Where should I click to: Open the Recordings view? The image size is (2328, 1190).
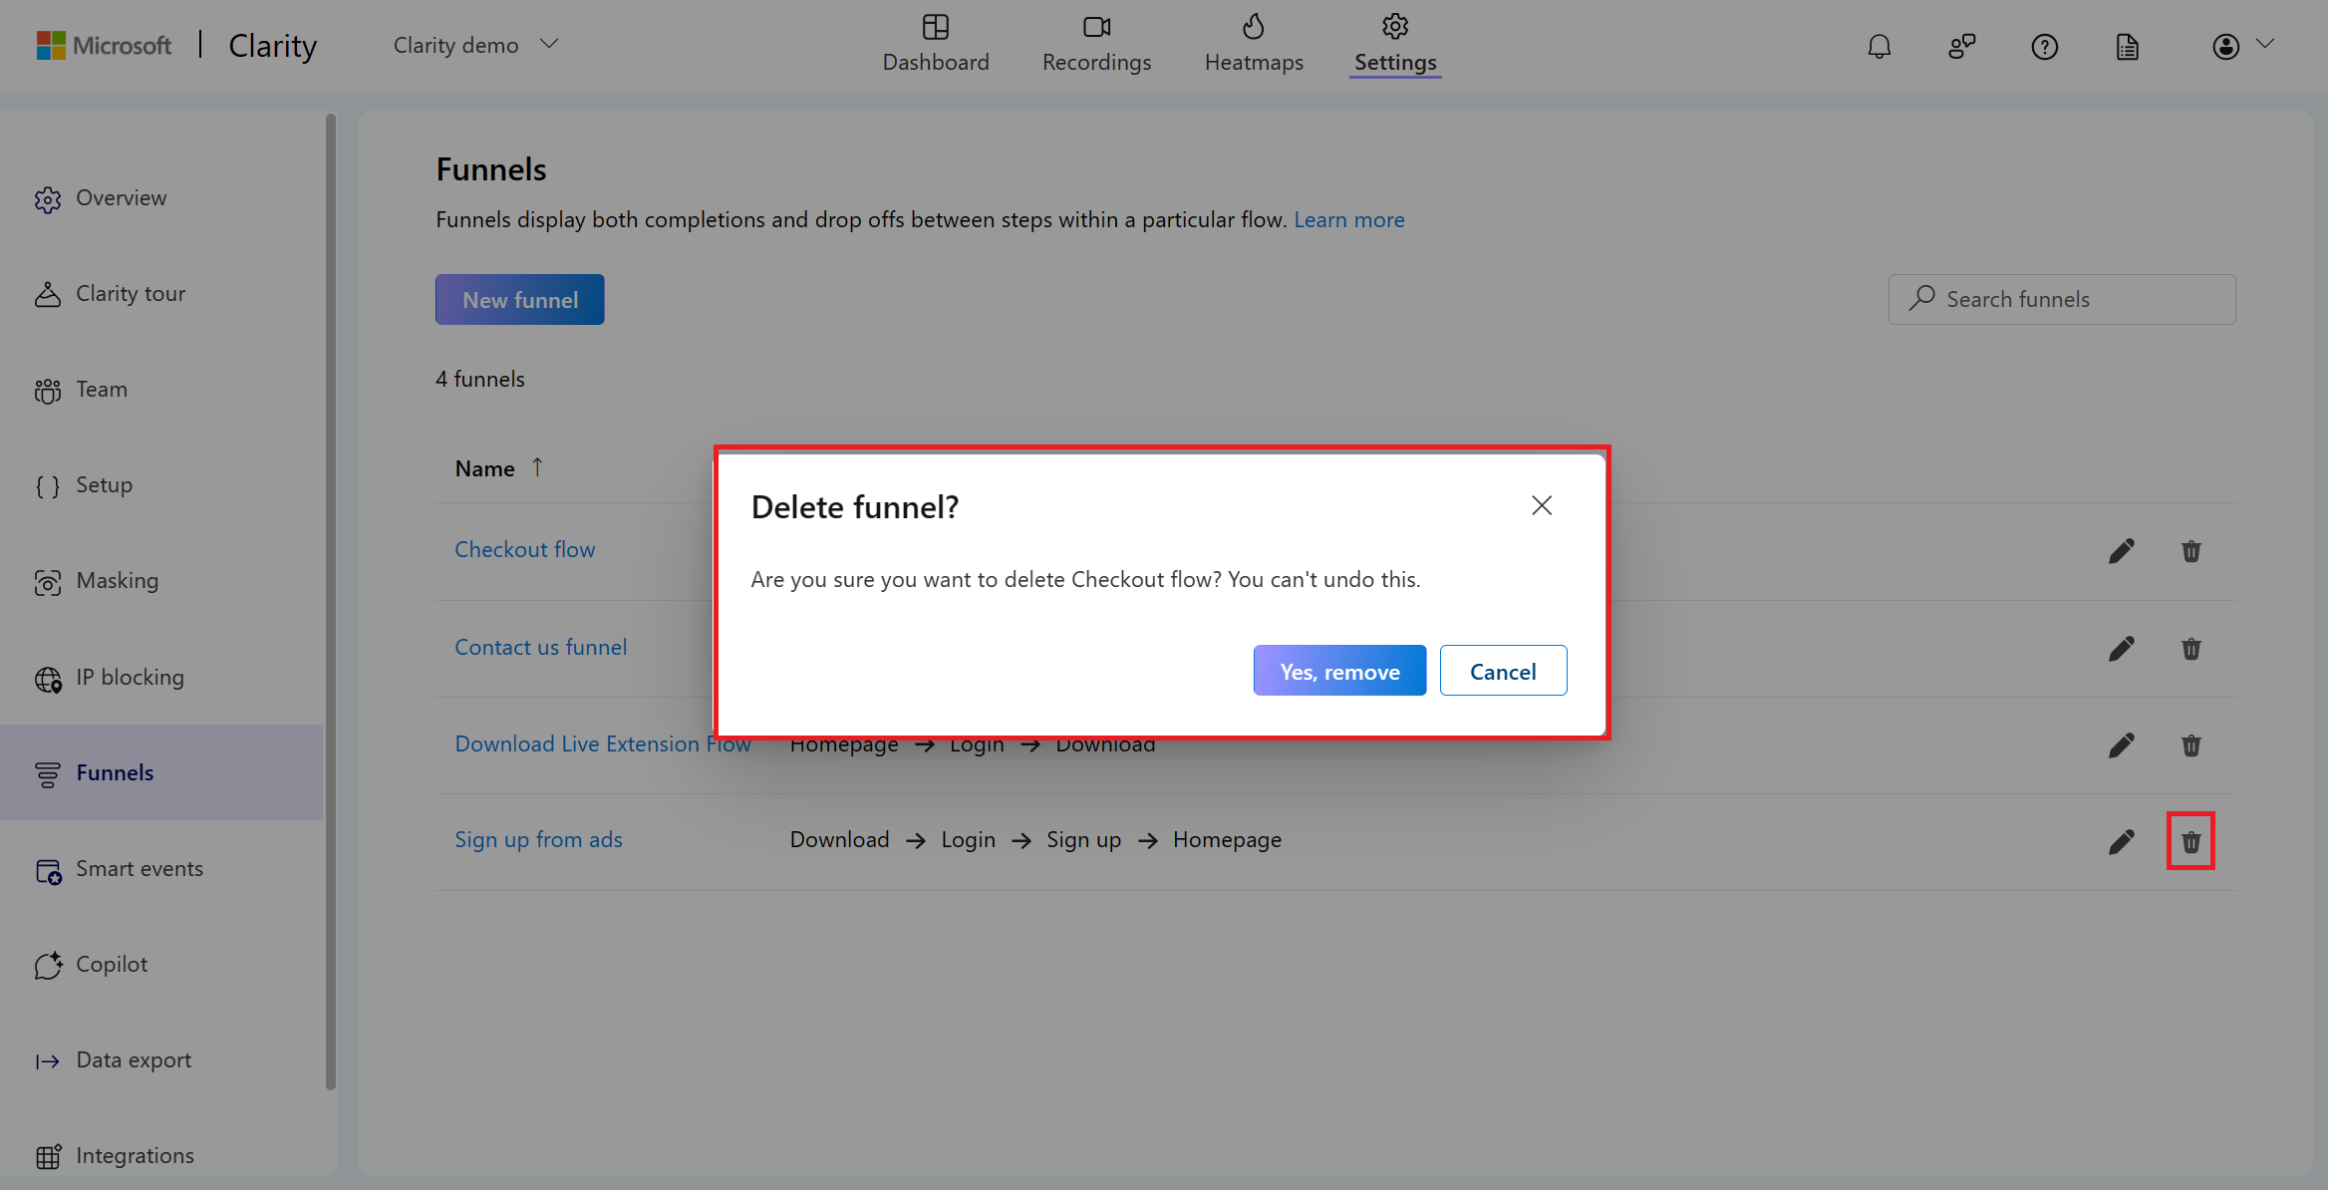tap(1096, 44)
